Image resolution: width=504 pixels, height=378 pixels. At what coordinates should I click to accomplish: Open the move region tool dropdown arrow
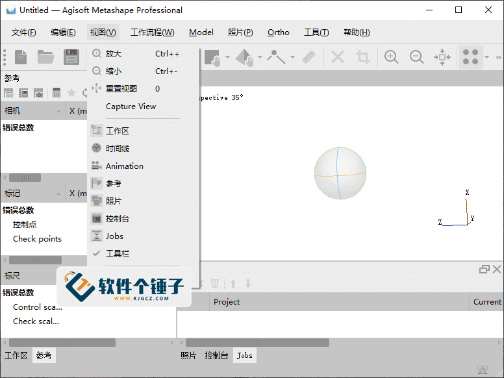[x=260, y=57]
